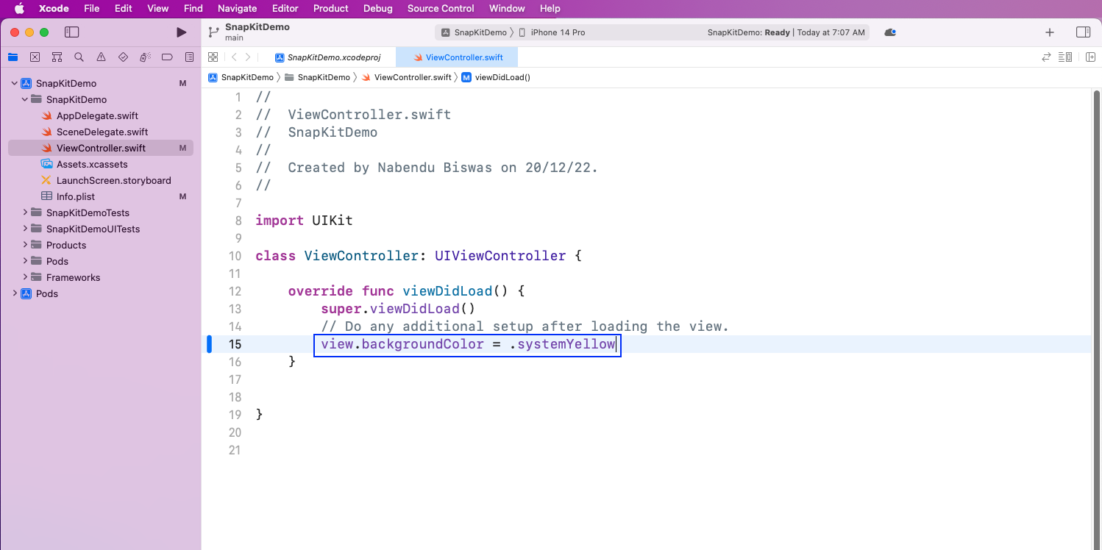Open SceneDelegate.swift in the navigator
Image resolution: width=1102 pixels, height=550 pixels.
(102, 132)
